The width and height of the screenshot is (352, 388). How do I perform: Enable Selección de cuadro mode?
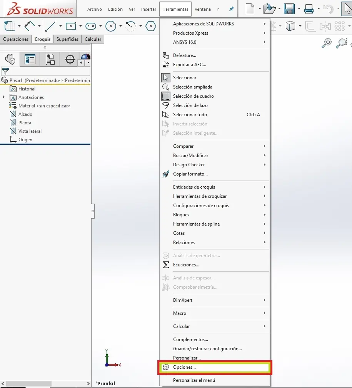click(193, 96)
